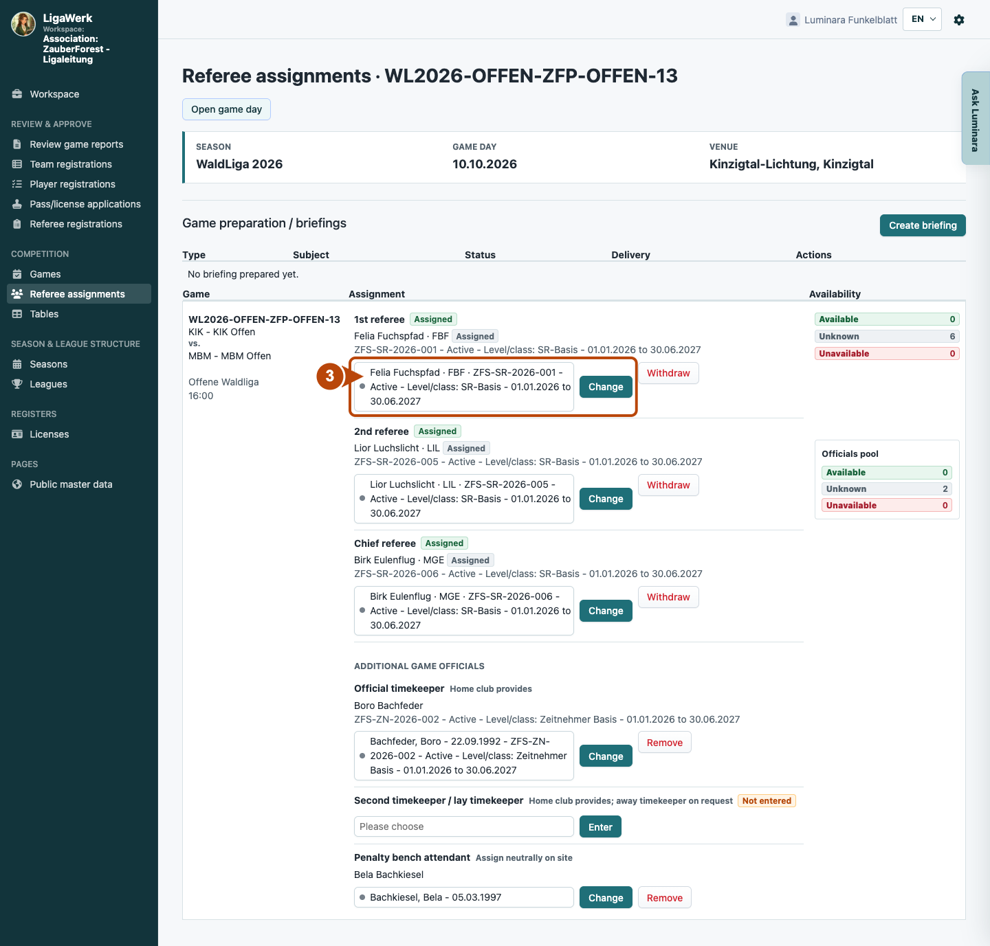Click the Games calendar-check icon

pos(17,274)
